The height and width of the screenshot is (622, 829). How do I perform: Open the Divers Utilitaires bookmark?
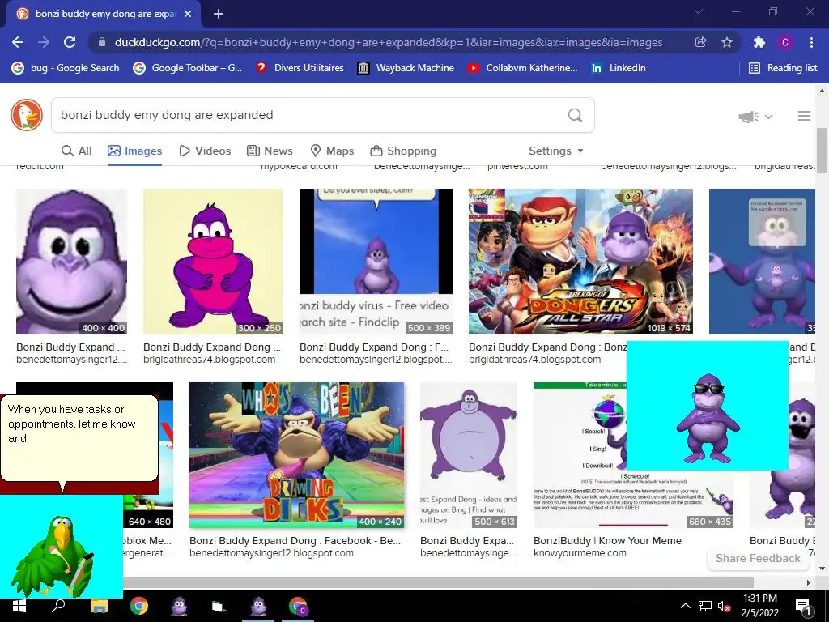pos(300,68)
